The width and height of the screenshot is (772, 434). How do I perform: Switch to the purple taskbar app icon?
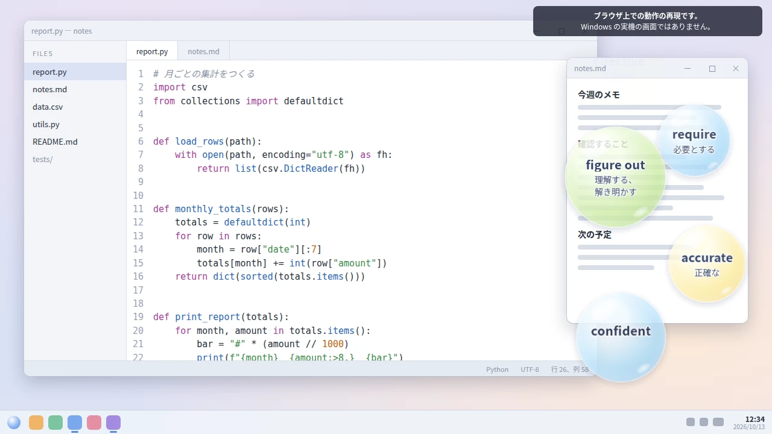113,423
